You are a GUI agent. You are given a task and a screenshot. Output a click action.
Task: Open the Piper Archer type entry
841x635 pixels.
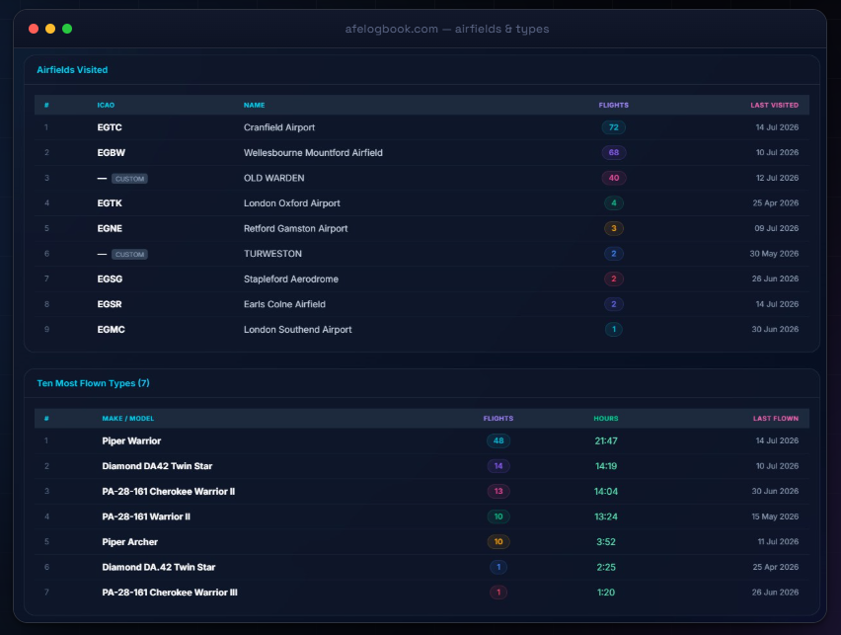pos(129,542)
